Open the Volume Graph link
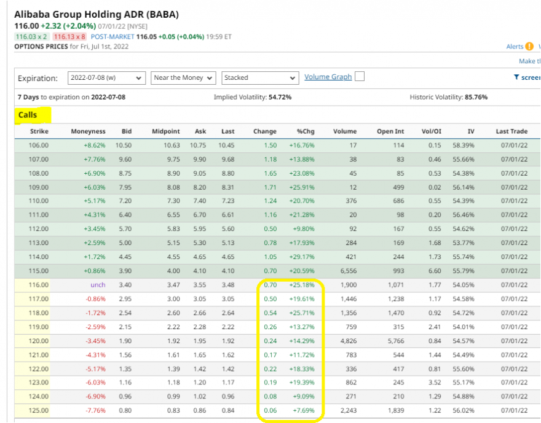The width and height of the screenshot is (541, 423). (x=328, y=77)
